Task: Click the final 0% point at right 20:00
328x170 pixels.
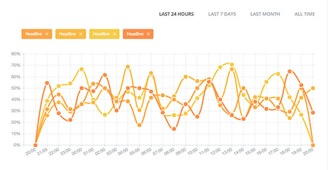Action: [313, 145]
